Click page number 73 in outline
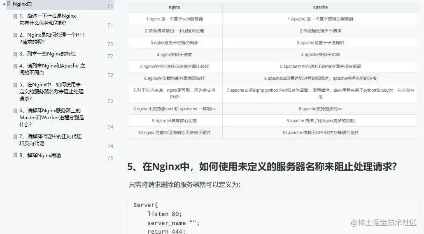The width and height of the screenshot is (424, 234). coord(110,101)
